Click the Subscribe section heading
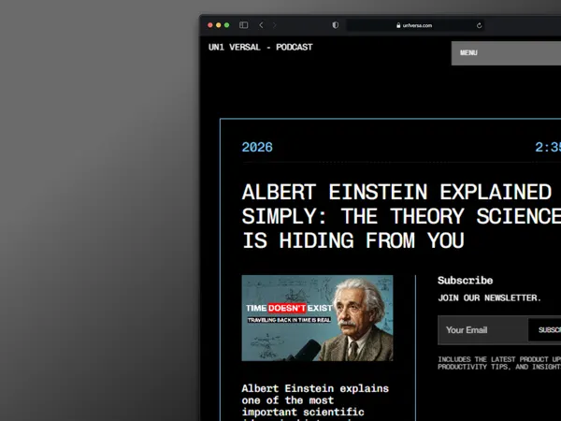The height and width of the screenshot is (421, 561). click(x=465, y=281)
